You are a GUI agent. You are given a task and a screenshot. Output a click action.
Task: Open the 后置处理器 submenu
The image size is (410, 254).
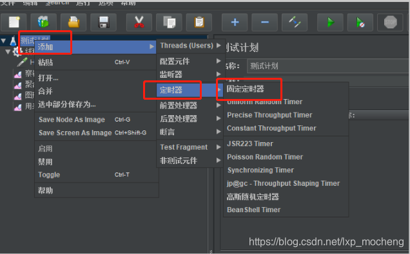pos(190,119)
